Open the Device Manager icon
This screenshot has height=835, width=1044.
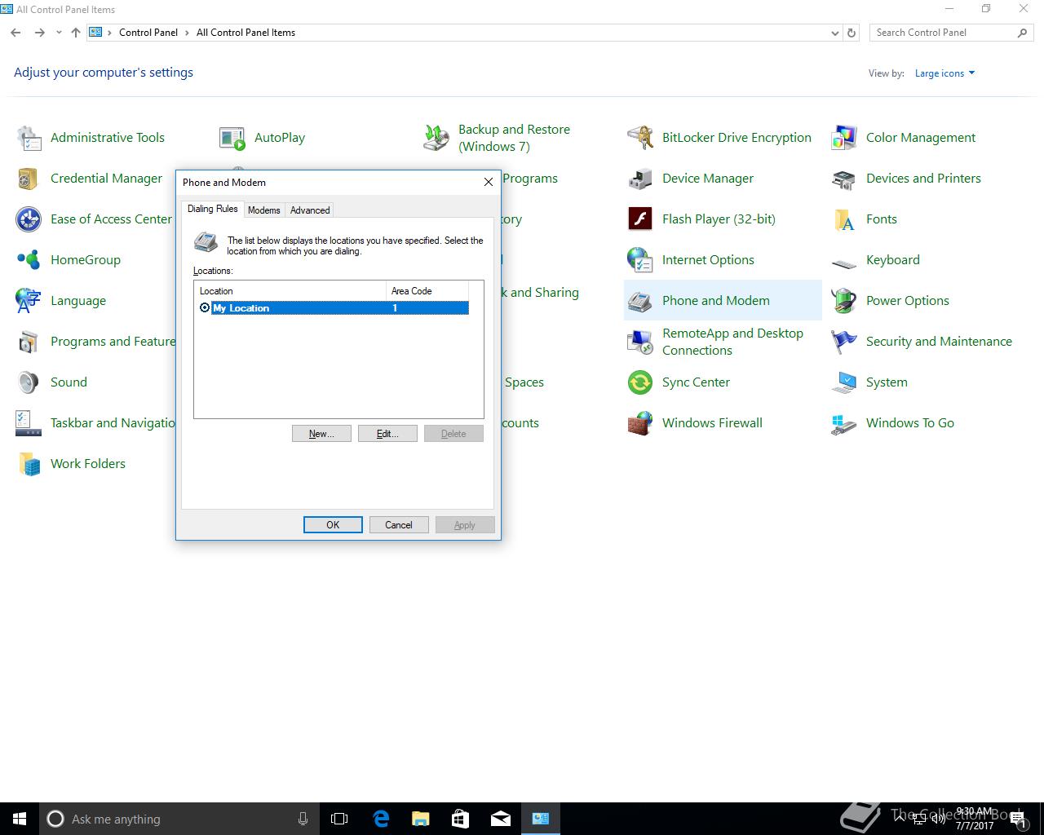point(640,179)
